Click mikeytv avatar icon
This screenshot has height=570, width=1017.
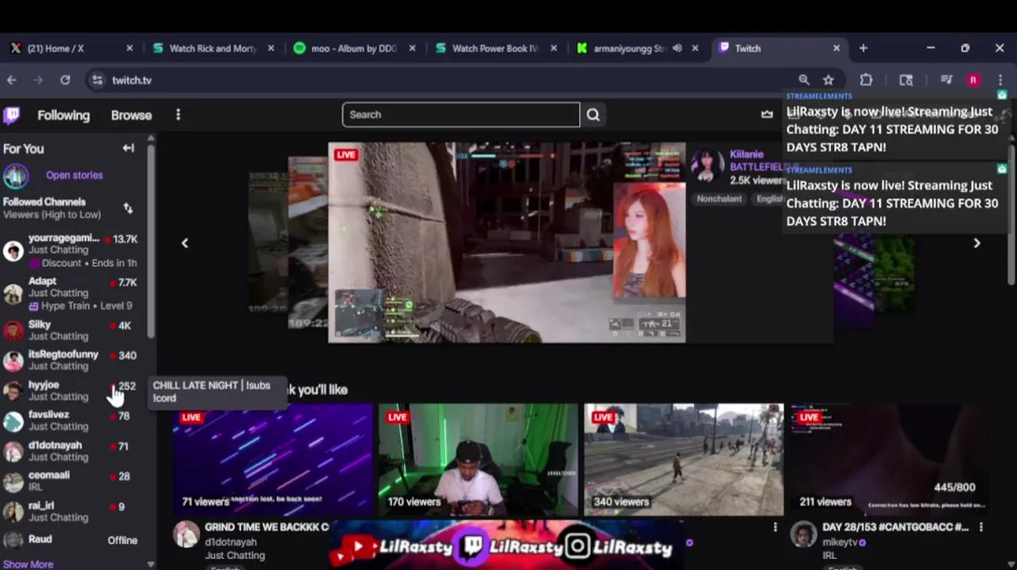point(804,534)
